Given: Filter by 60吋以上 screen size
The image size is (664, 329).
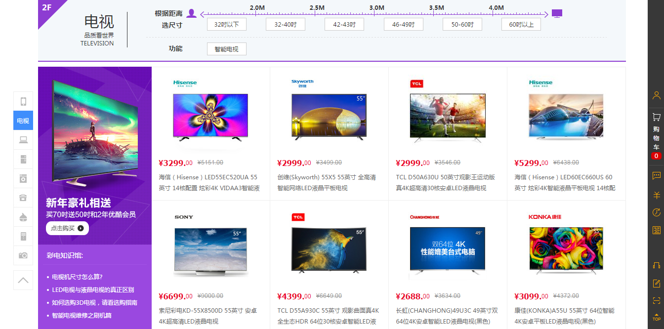Looking at the screenshot, I should point(521,24).
